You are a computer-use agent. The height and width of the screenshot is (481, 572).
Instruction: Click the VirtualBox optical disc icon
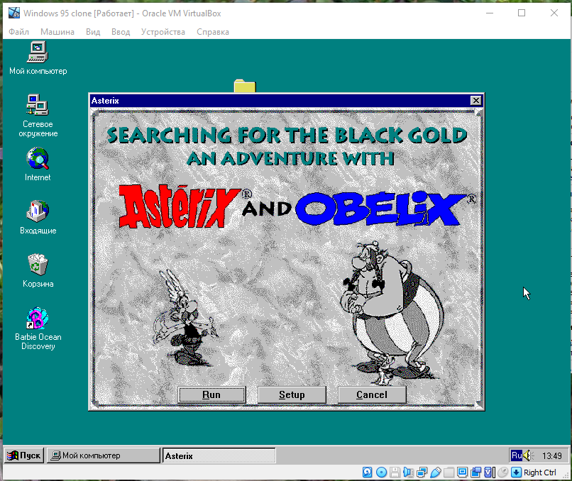tap(381, 472)
